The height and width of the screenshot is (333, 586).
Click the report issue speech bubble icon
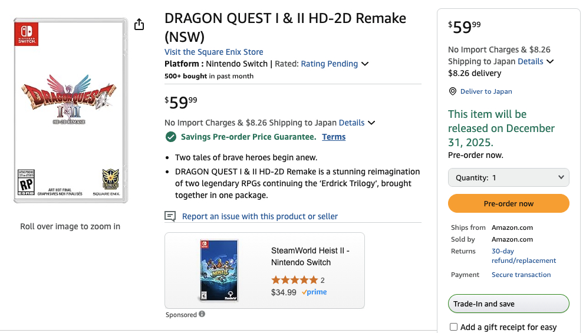(x=170, y=216)
